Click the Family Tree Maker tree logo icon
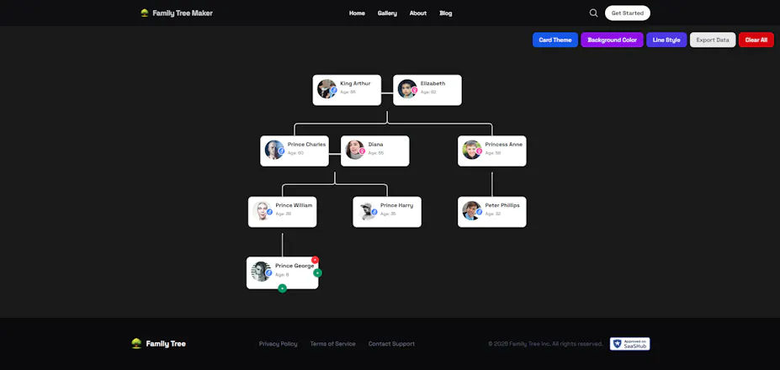 144,13
